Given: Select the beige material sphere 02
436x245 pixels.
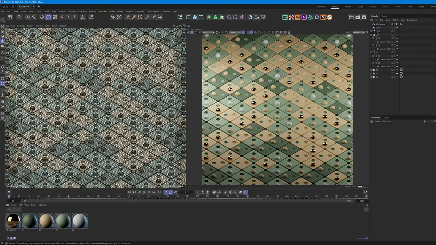Looking at the screenshot, I should click(x=47, y=220).
